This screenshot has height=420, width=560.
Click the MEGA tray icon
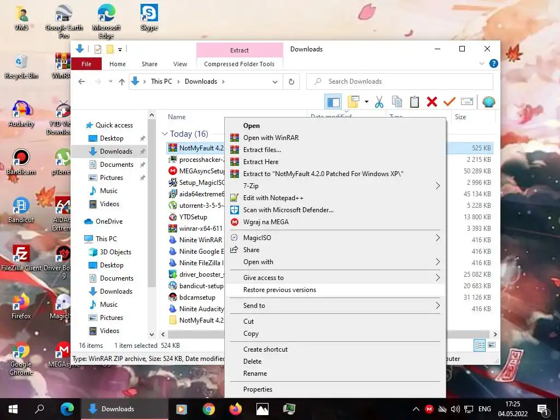(429, 409)
